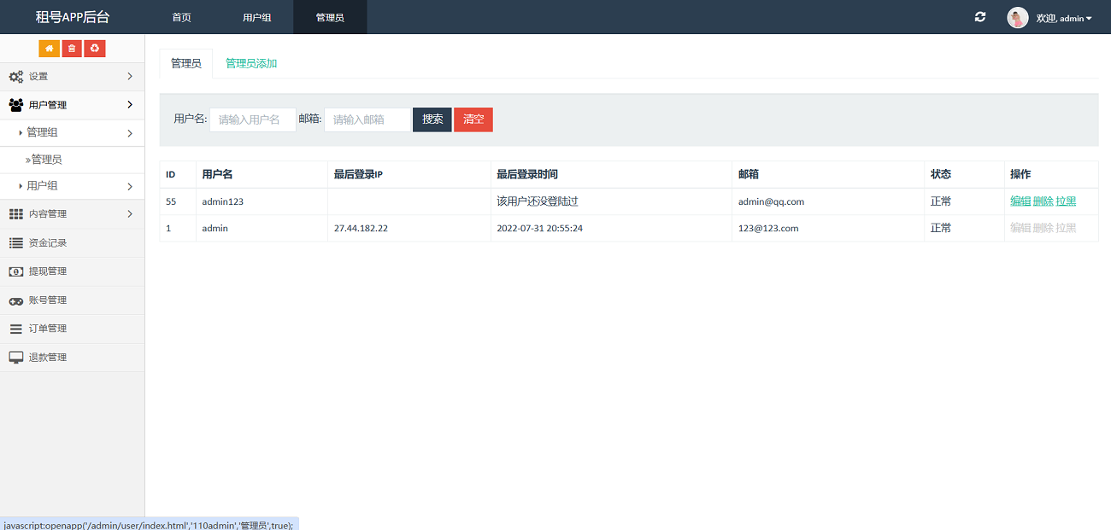
Task: Select 首页 in the top navigation
Action: coord(181,18)
